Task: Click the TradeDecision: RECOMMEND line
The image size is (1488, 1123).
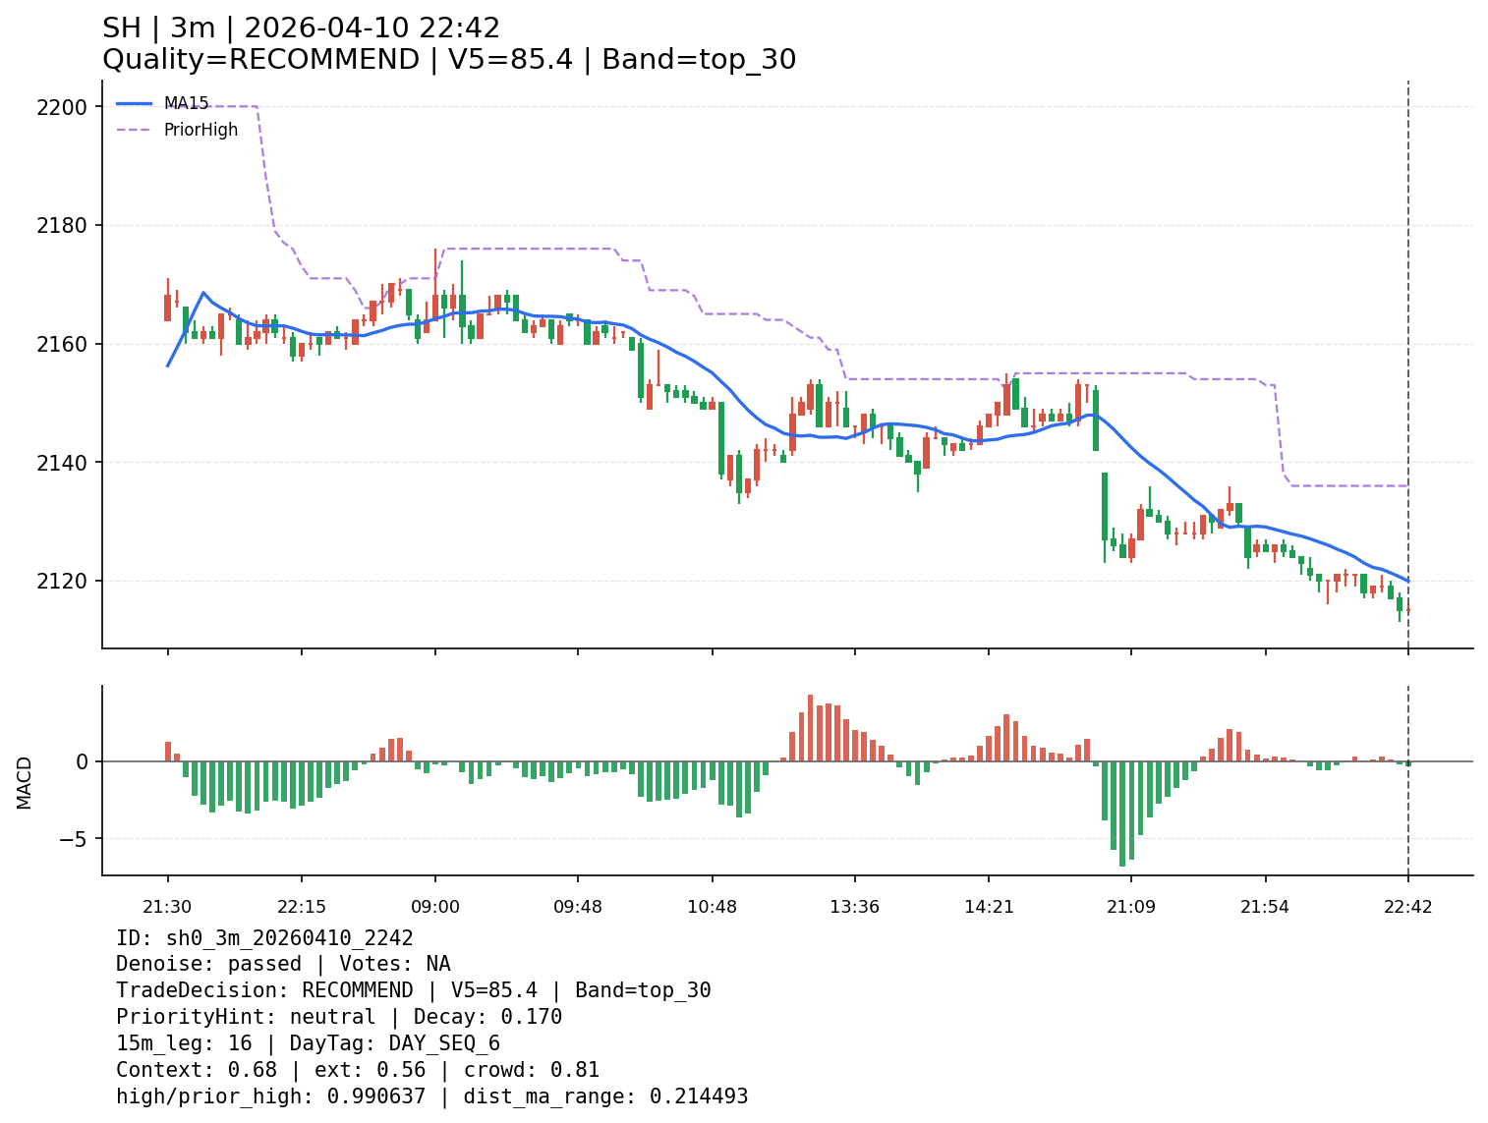Action: pos(413,990)
